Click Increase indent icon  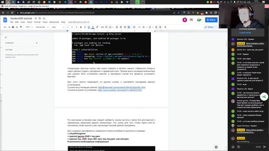click(160, 27)
